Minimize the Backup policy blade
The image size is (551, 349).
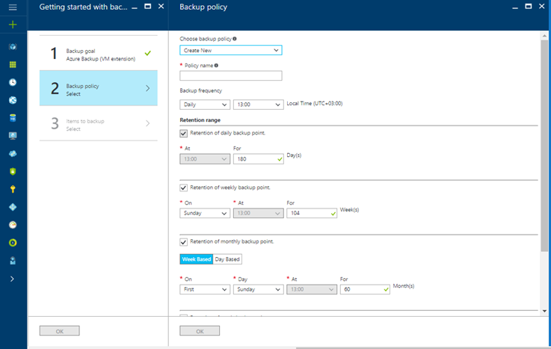click(515, 7)
